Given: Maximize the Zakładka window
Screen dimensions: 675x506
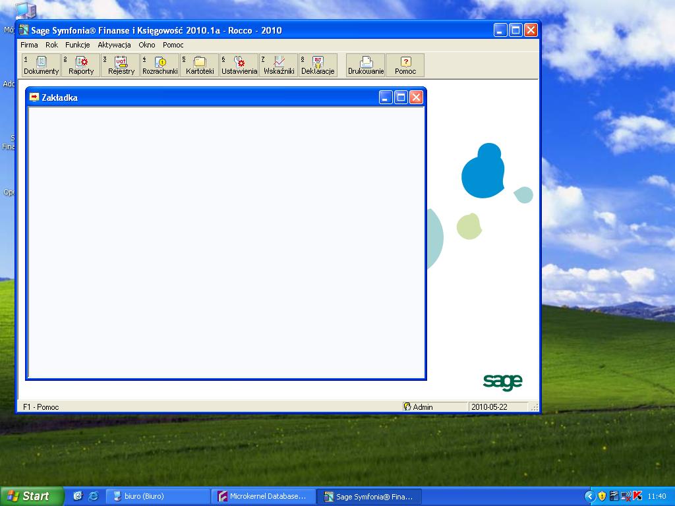Looking at the screenshot, I should click(x=401, y=98).
